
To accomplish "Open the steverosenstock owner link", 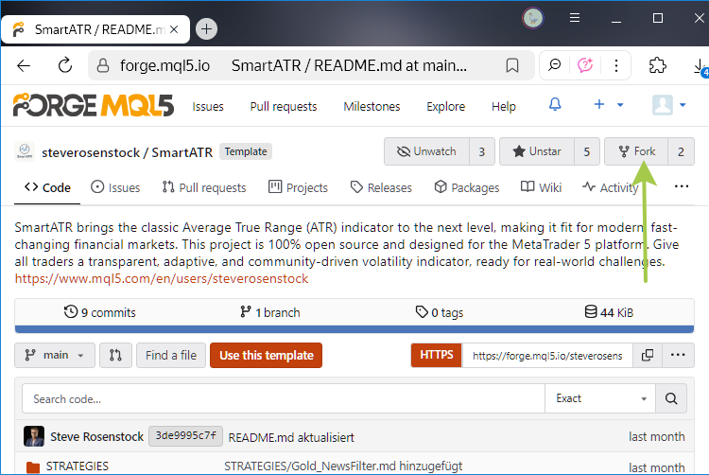I will 91,152.
